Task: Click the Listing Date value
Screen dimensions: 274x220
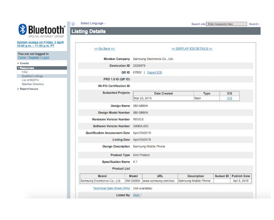Action: [x=142, y=140]
